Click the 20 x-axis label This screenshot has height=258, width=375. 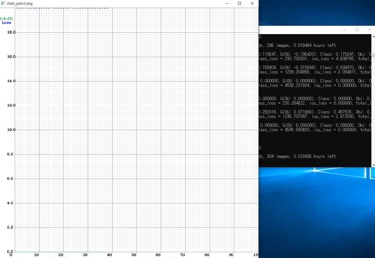click(x=61, y=255)
